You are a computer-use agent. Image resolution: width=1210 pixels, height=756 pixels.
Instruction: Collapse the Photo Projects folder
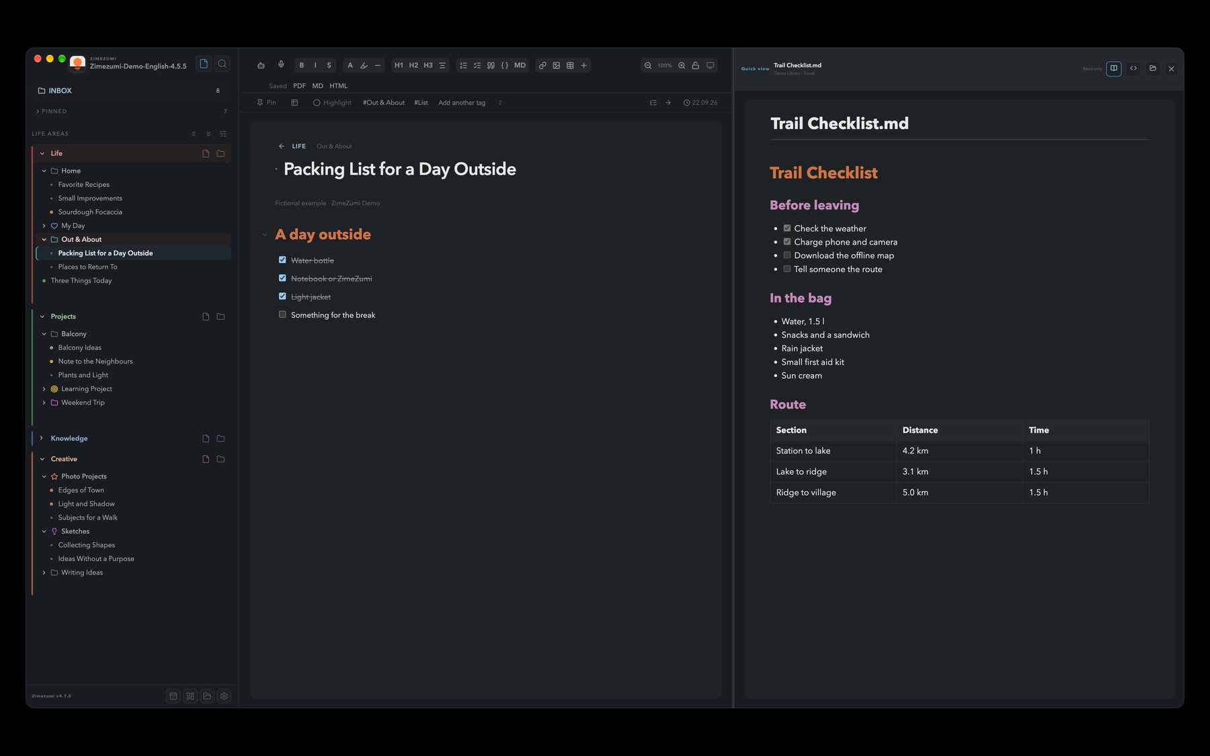(44, 476)
